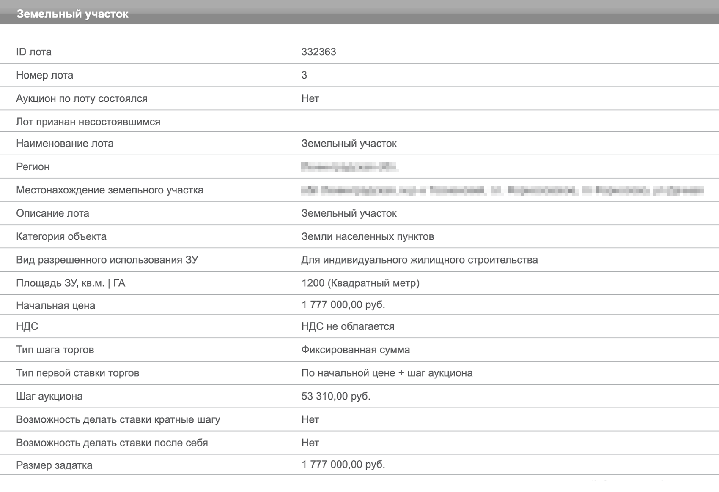Click the 'НДС' label
The height and width of the screenshot is (492, 719).
[27, 326]
